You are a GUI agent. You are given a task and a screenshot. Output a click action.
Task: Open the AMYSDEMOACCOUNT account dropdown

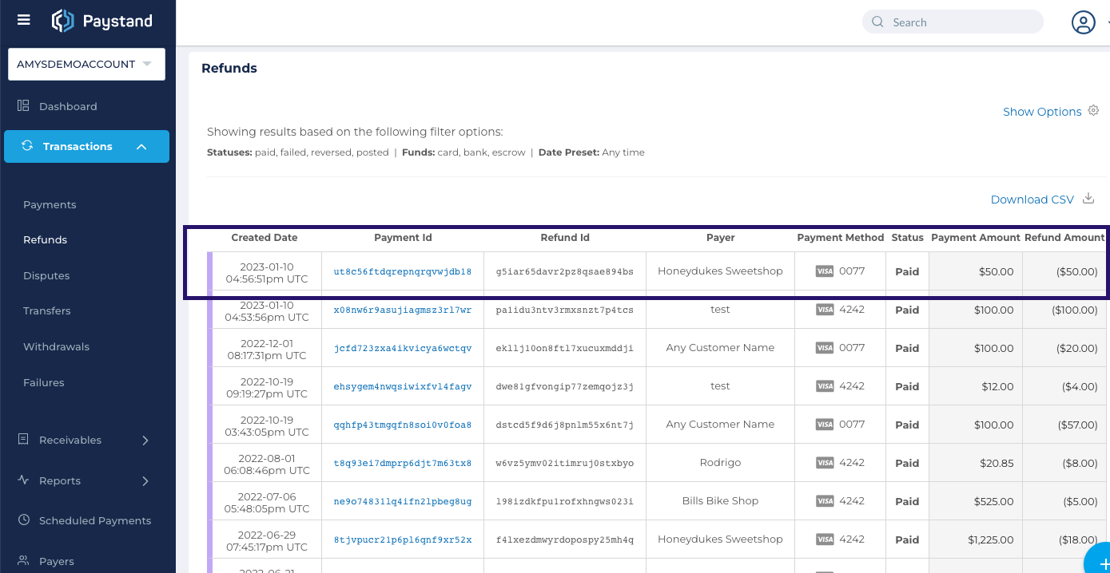click(x=86, y=64)
